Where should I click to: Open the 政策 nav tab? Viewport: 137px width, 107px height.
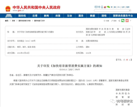pos(58,16)
